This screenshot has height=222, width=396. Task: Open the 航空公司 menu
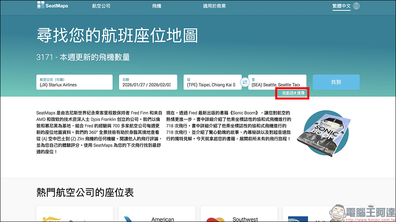point(101,6)
